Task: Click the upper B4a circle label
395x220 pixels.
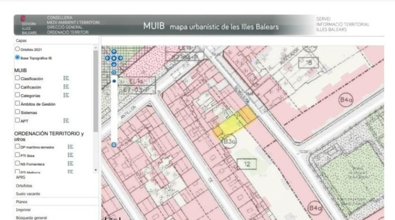Action: [x=346, y=100]
